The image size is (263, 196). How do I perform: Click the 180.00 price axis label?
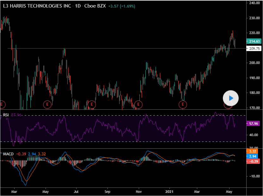pos(254,93)
